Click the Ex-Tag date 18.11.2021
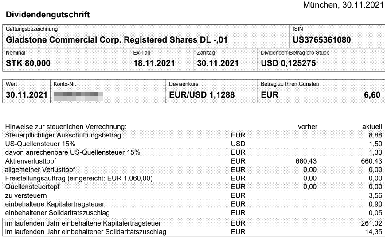The width and height of the screenshot is (387, 238). pyautogui.click(x=154, y=63)
